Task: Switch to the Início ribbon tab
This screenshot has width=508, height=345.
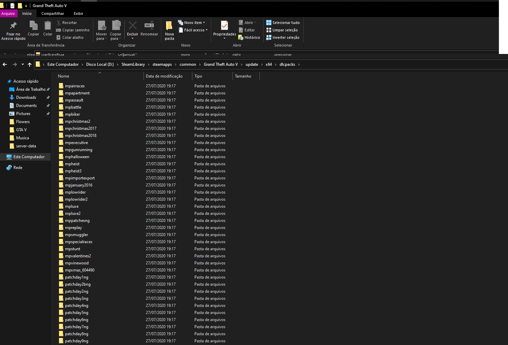Action: pos(27,13)
